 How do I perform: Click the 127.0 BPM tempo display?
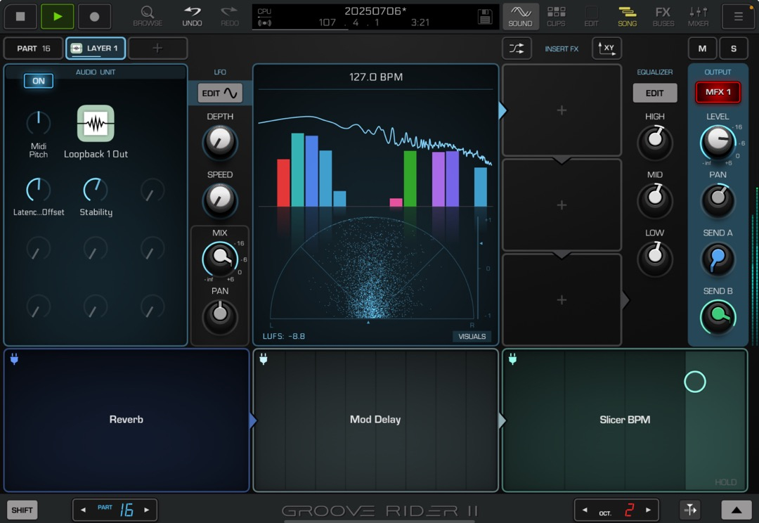[375, 77]
